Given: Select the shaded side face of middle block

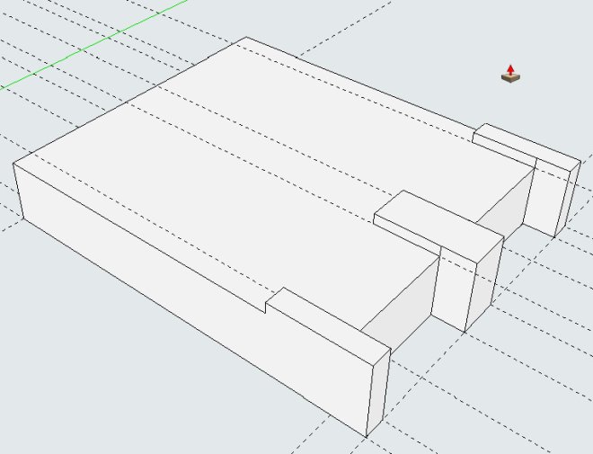Looking at the screenshot, I should pyautogui.click(x=485, y=286).
